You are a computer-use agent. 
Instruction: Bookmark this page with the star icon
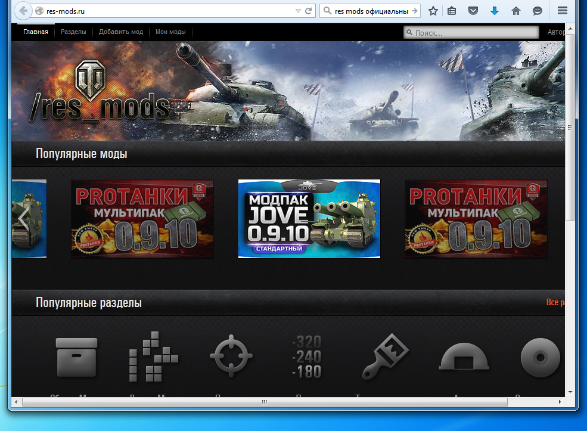pos(433,11)
